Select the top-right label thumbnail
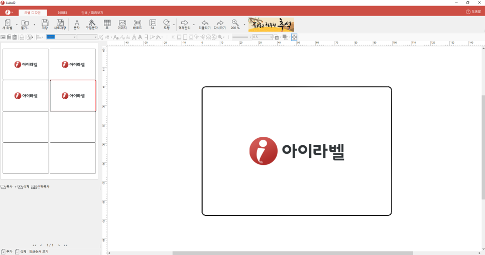This screenshot has height=255, width=485. point(73,64)
